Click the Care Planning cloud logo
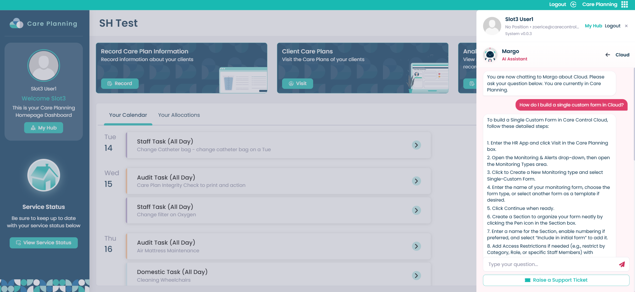This screenshot has width=635, height=292. [x=16, y=23]
